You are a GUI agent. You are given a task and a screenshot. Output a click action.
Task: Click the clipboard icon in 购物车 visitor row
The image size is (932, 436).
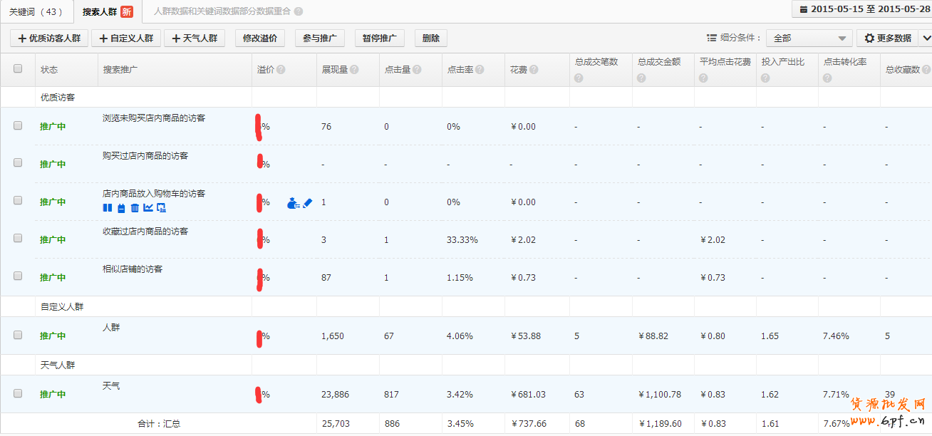click(121, 208)
